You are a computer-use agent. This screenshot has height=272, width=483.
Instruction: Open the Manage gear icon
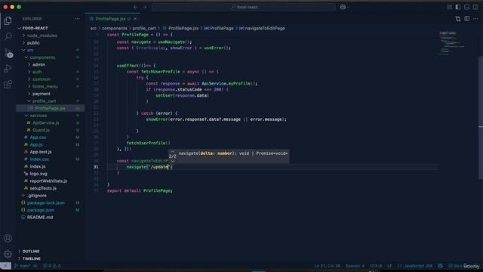pos(8,254)
